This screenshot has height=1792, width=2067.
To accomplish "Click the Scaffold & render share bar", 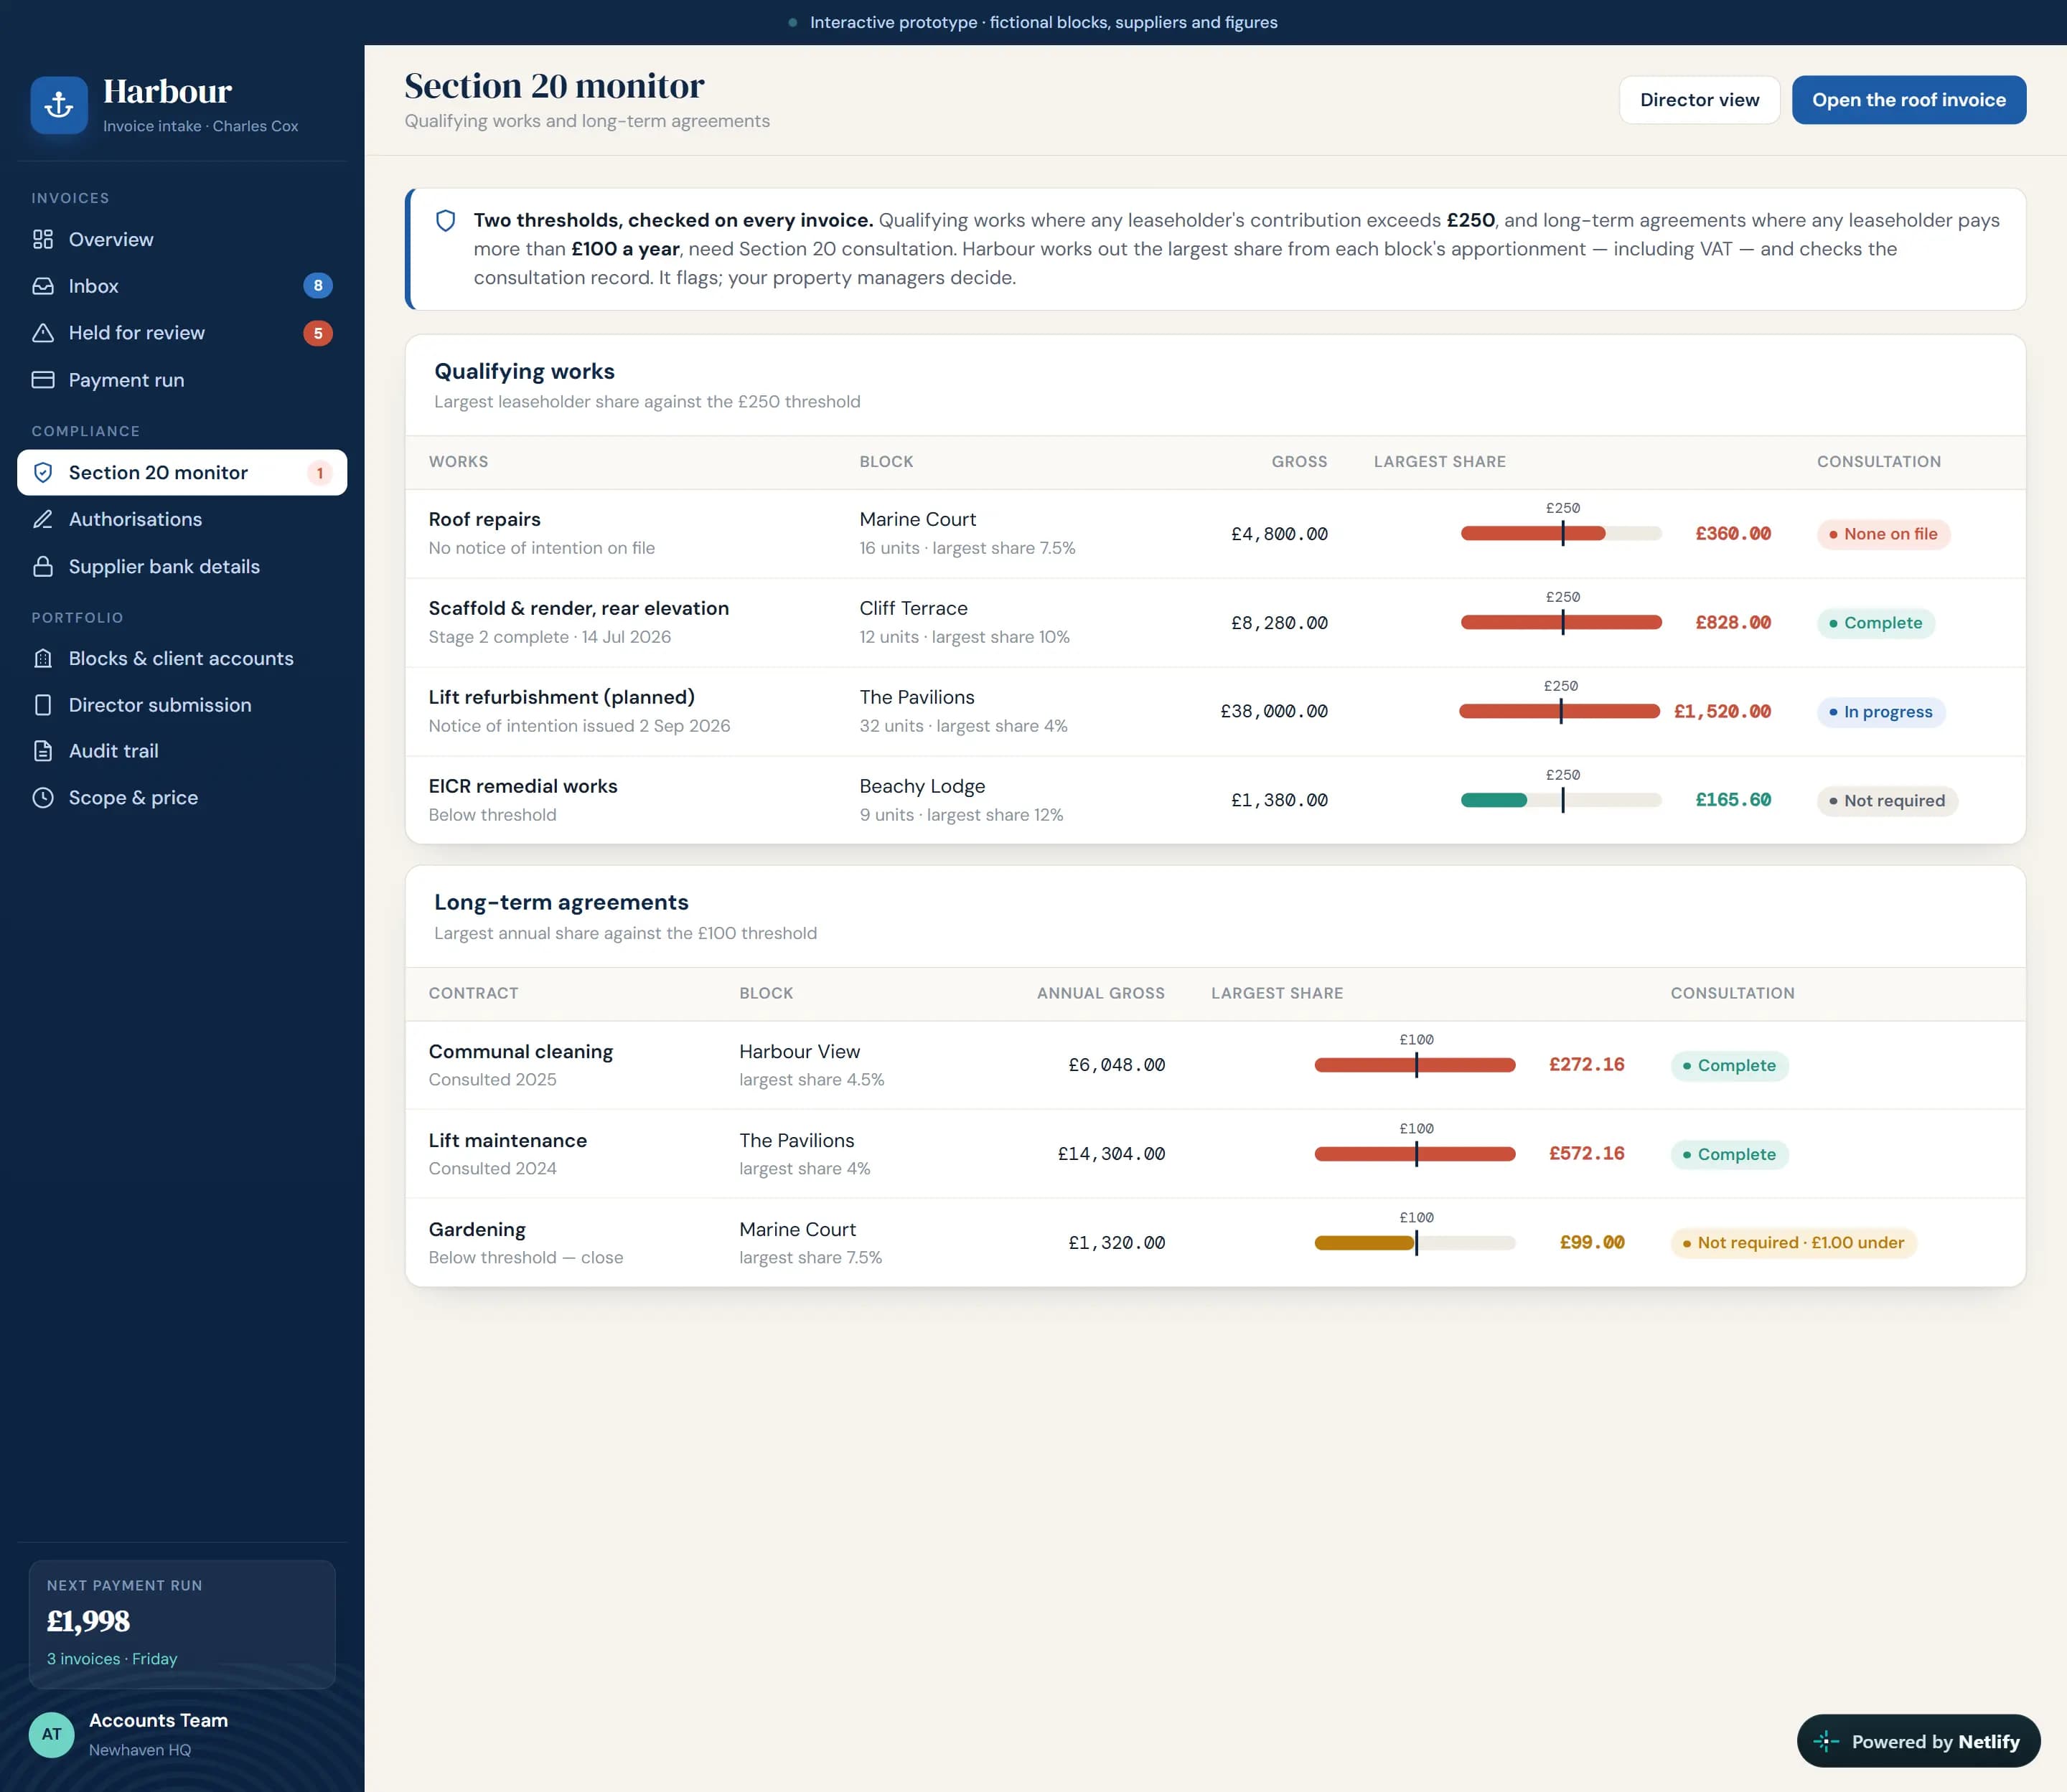I will click(1561, 623).
